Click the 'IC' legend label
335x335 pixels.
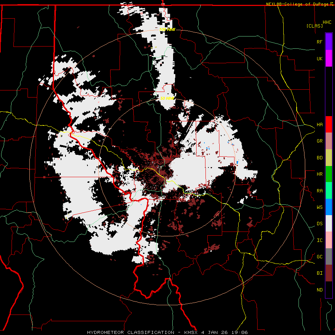319,240
